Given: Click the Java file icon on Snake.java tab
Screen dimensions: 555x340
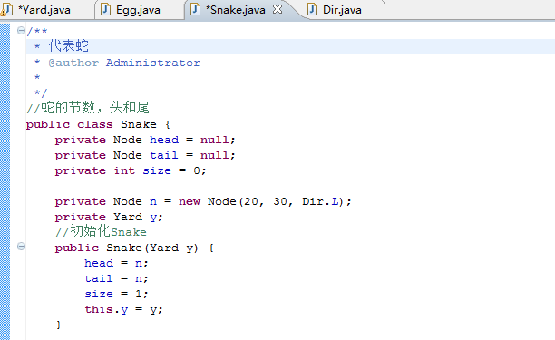Looking at the screenshot, I should [x=195, y=10].
